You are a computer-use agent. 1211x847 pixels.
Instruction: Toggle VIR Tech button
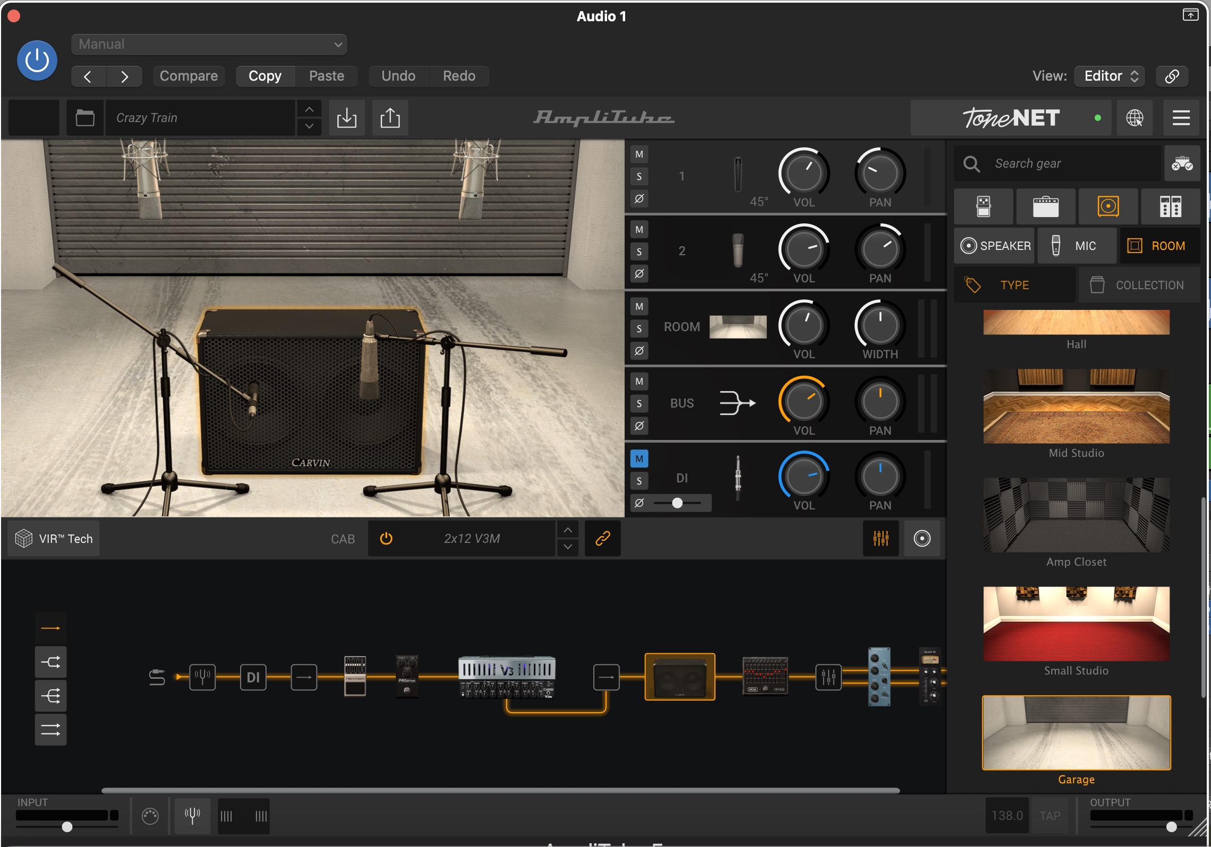coord(54,539)
